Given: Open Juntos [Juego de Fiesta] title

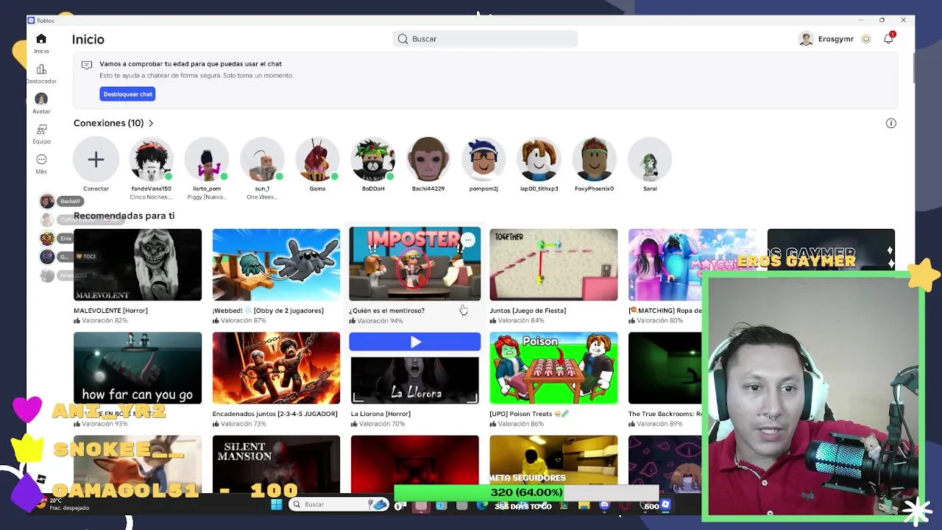Looking at the screenshot, I should pyautogui.click(x=528, y=311).
